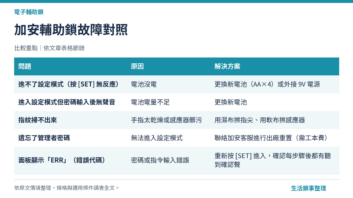Screen dimensions: 353x198
Task: Click the cause 無法進入設定模式
Action: [x=157, y=138]
